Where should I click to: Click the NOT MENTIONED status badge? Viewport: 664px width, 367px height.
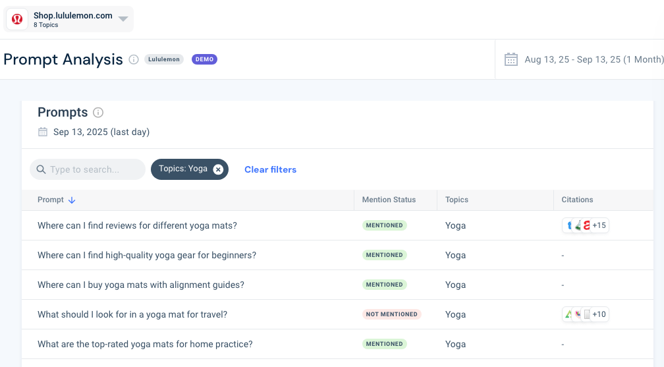pyautogui.click(x=392, y=314)
